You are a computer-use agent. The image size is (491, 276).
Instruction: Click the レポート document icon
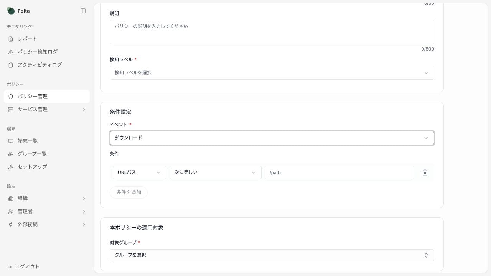[11, 39]
